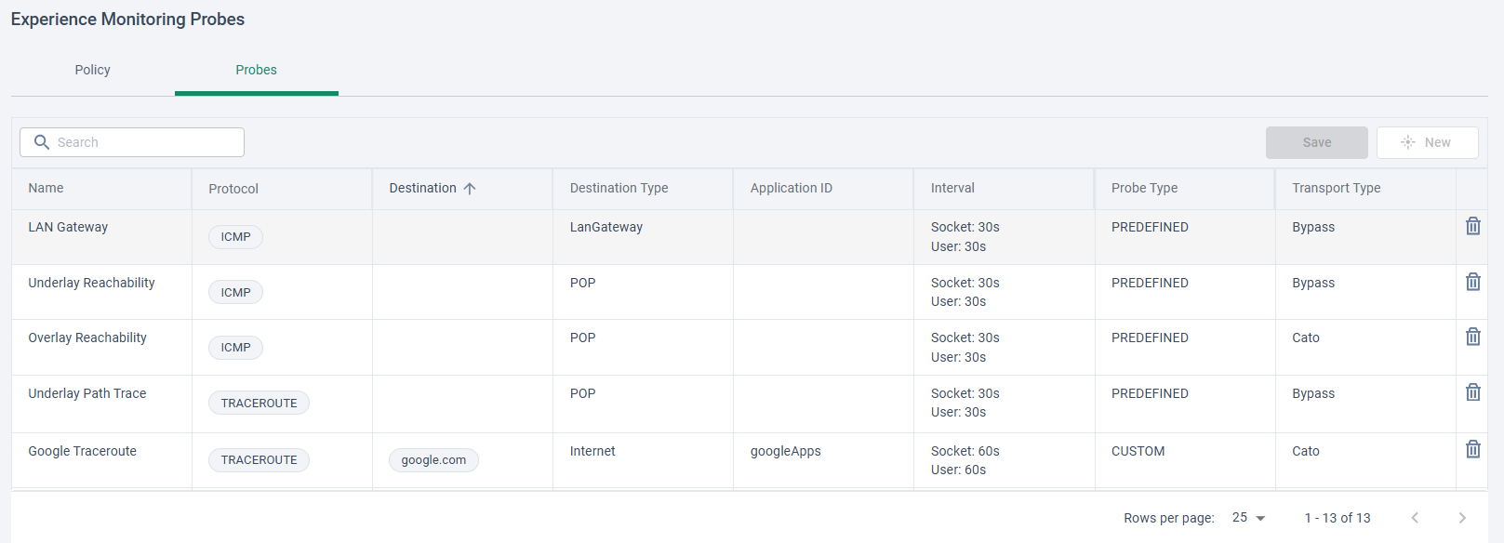Click the google.com destination chip
The width and height of the screenshot is (1504, 543).
(x=433, y=460)
